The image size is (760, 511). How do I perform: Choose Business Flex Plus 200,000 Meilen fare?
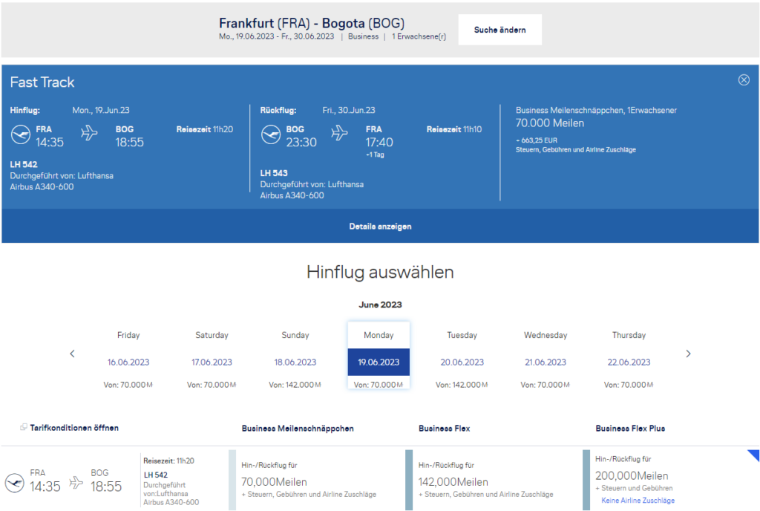coord(670,480)
